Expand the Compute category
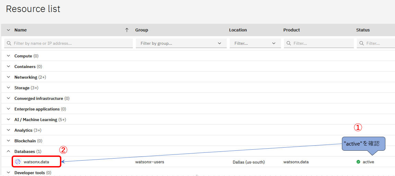Viewport: 395px width, 176px height. 9,56
